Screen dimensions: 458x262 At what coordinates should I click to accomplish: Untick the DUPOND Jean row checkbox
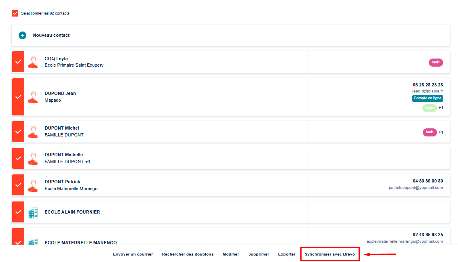(x=18, y=97)
